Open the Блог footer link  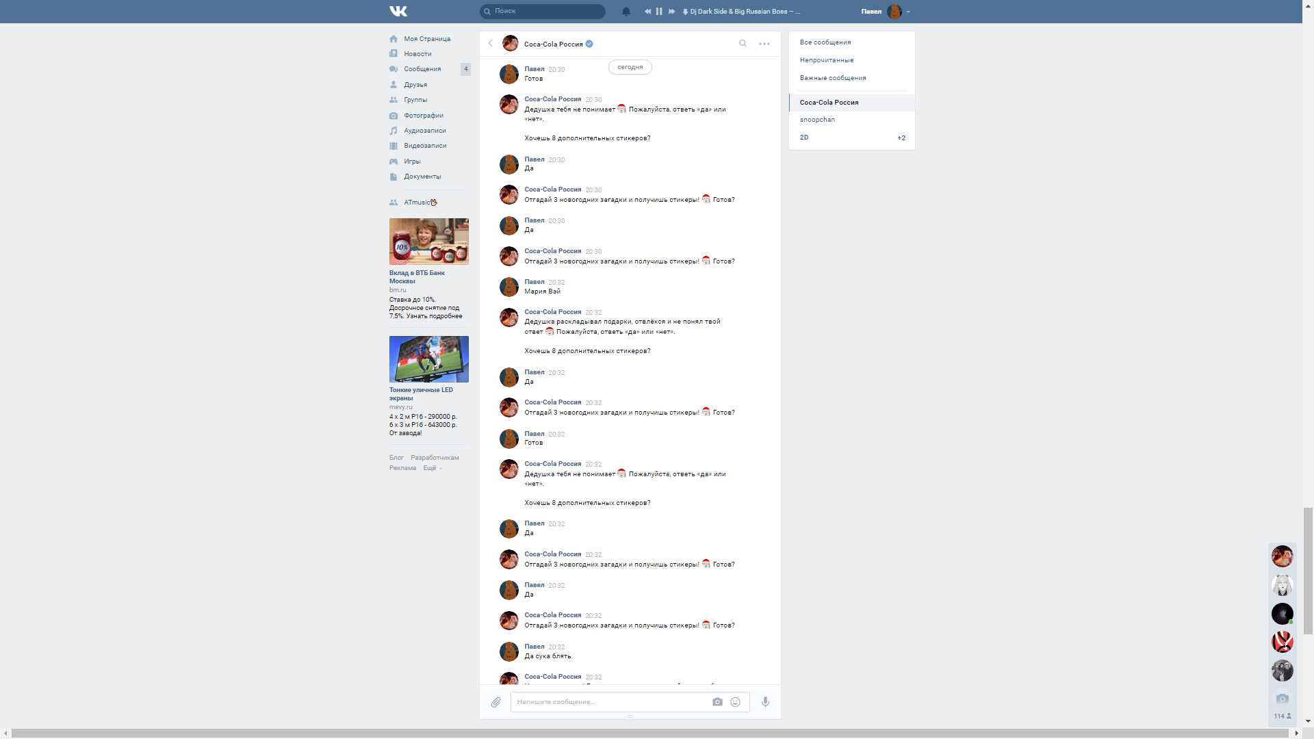pyautogui.click(x=396, y=458)
